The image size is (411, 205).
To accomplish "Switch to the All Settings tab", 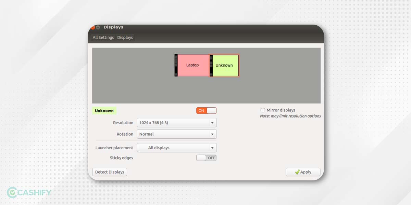I will click(x=103, y=38).
